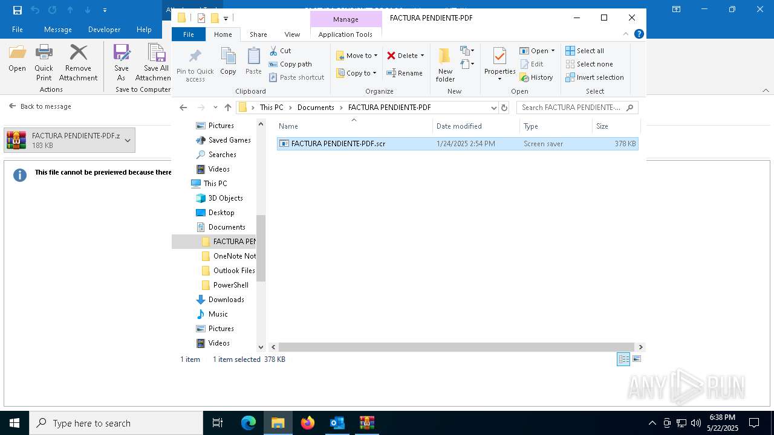The width and height of the screenshot is (774, 435).
Task: Click This PC in breadcrumb path
Action: pyautogui.click(x=271, y=108)
